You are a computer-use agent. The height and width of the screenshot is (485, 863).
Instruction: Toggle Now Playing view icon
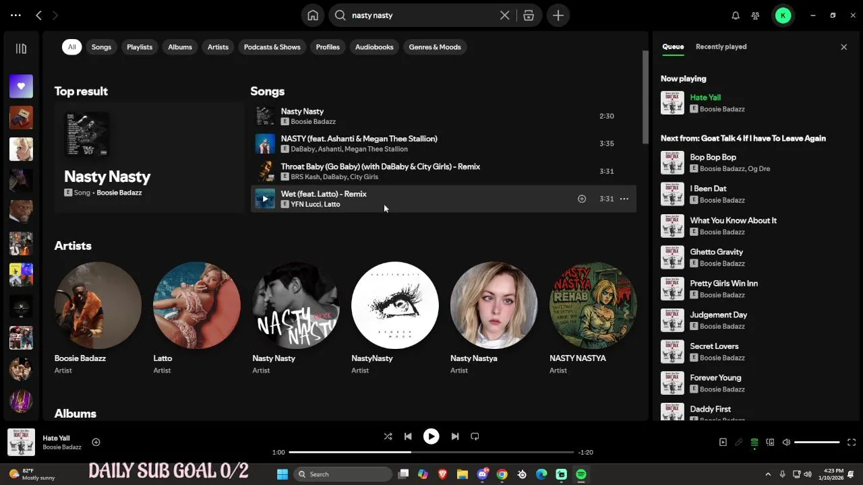pyautogui.click(x=723, y=443)
